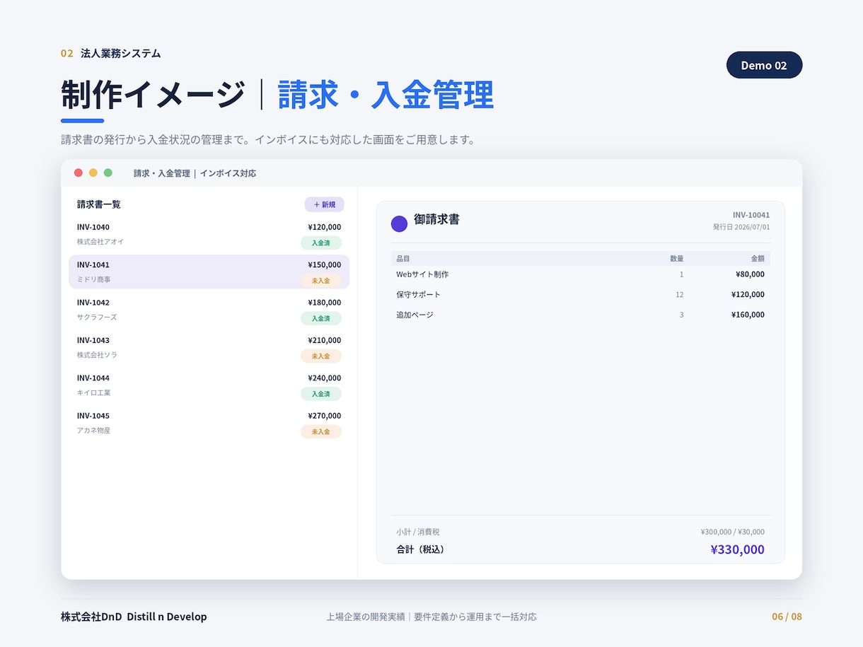
Task: Select invoice INV-1040 in the list
Action: (209, 234)
